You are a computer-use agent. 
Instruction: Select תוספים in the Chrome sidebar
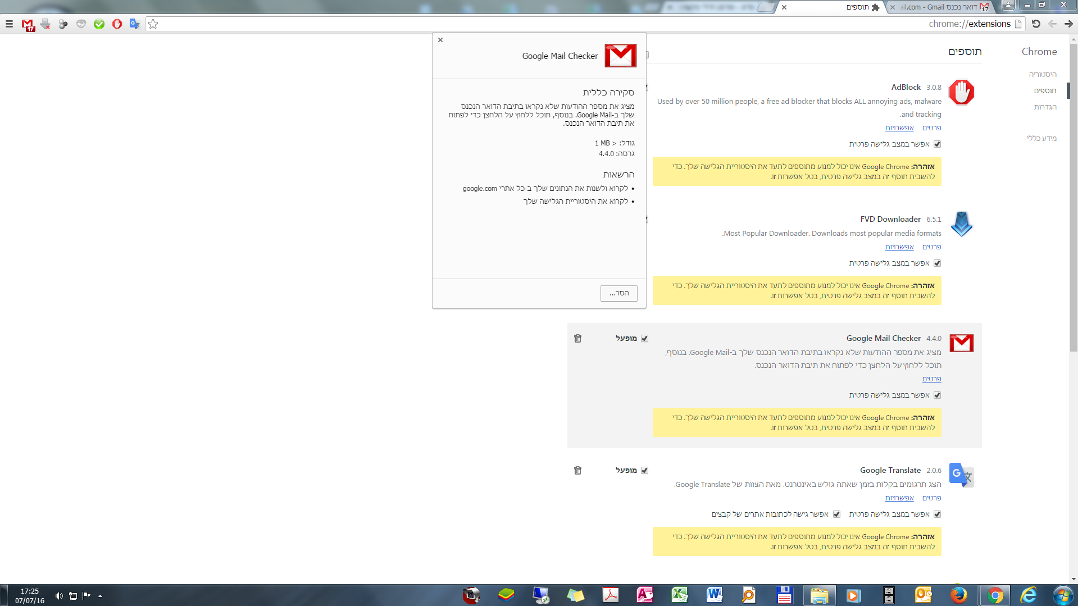[1045, 90]
